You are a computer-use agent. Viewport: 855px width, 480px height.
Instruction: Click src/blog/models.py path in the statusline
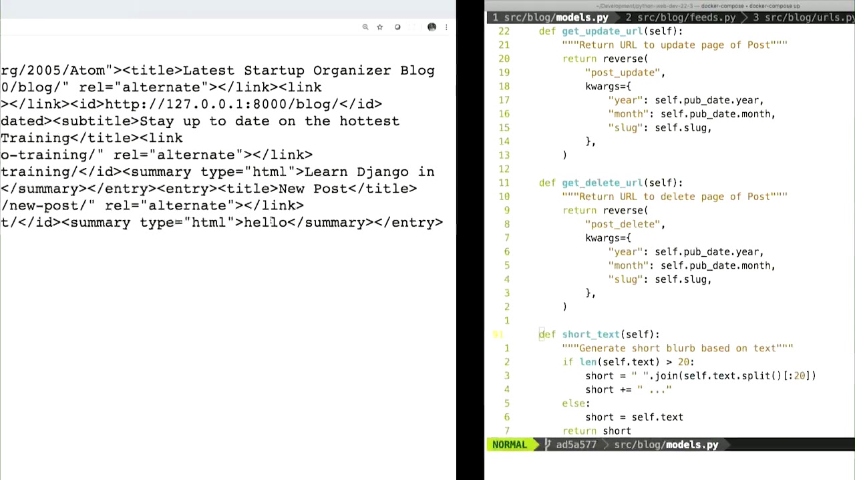(666, 445)
